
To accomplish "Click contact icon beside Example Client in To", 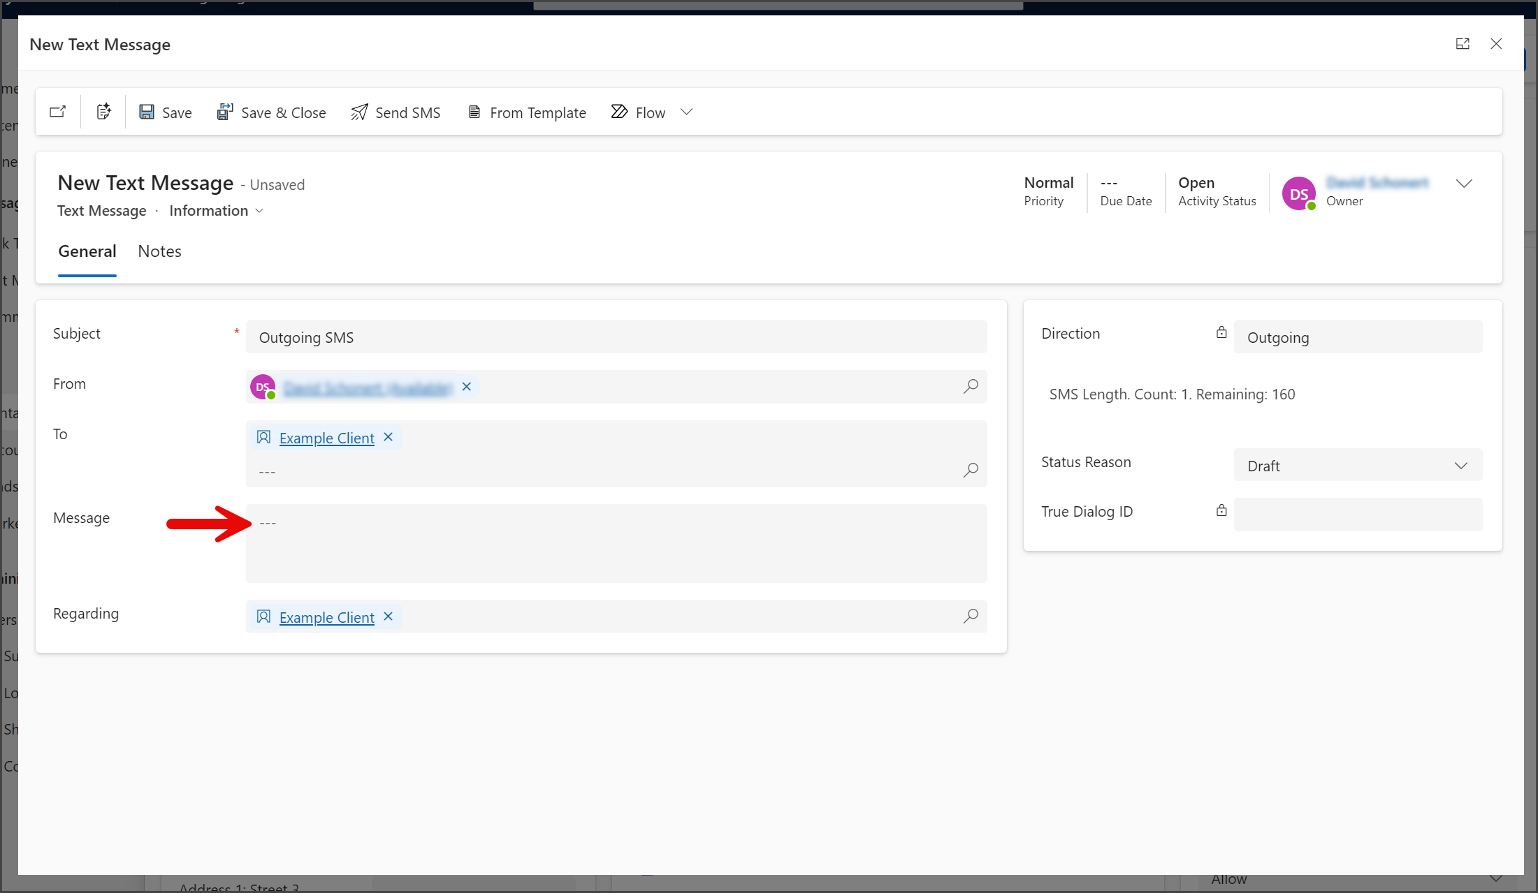I will point(263,437).
